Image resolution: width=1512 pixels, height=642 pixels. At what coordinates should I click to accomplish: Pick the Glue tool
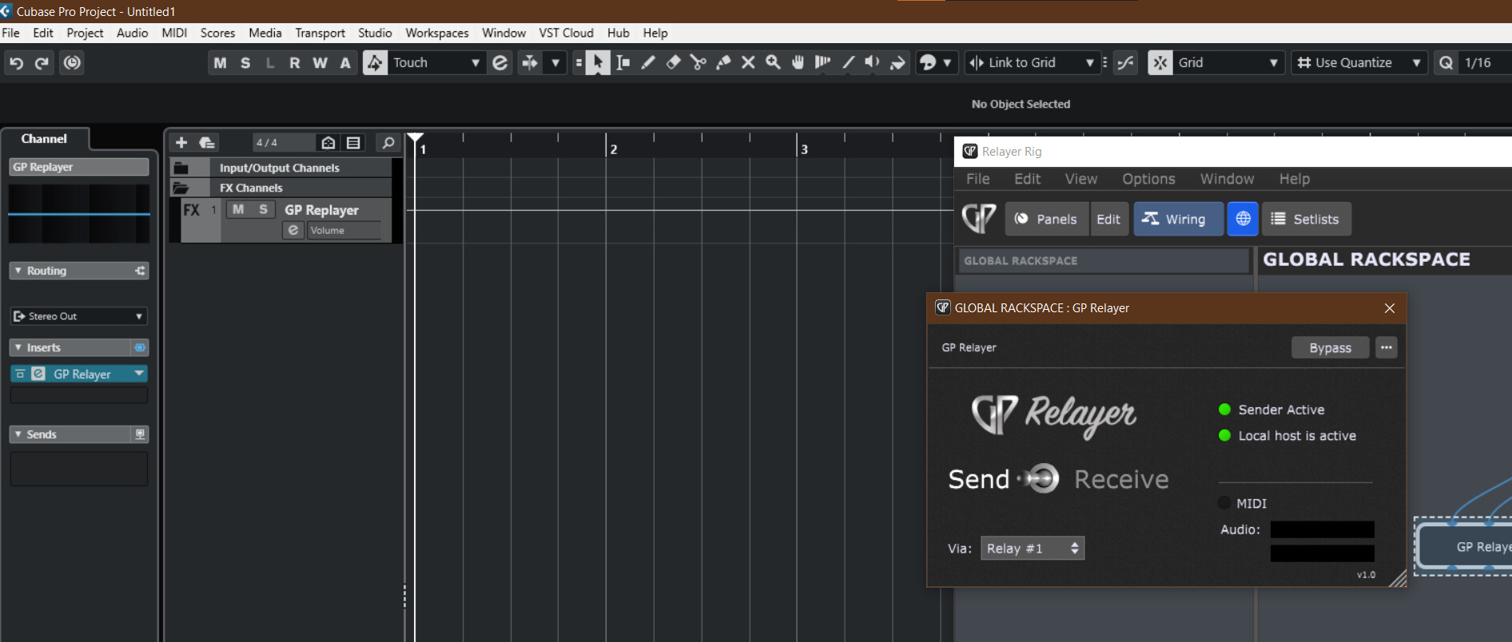[723, 62]
